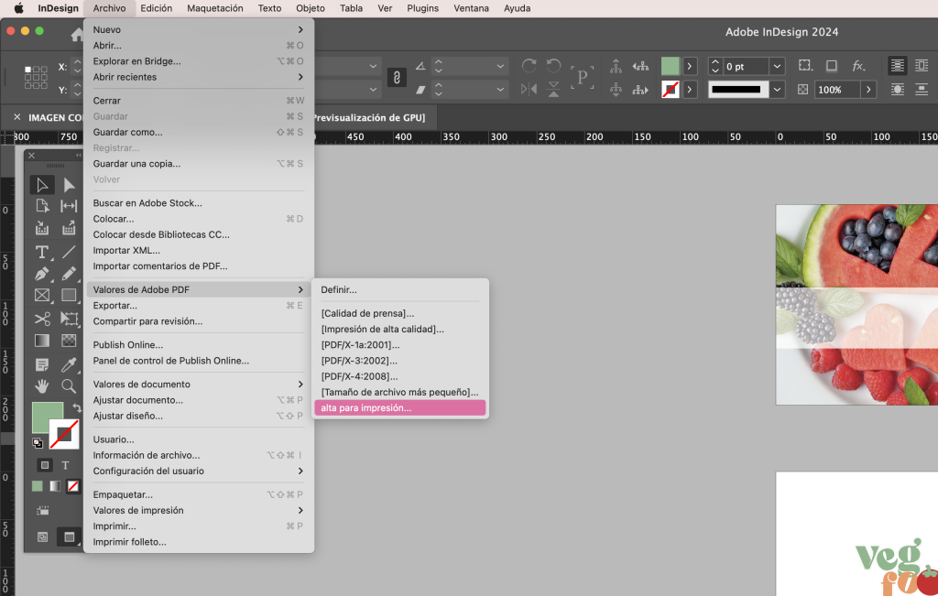Pick the Eyedropper tool
938x596 pixels.
[69, 364]
